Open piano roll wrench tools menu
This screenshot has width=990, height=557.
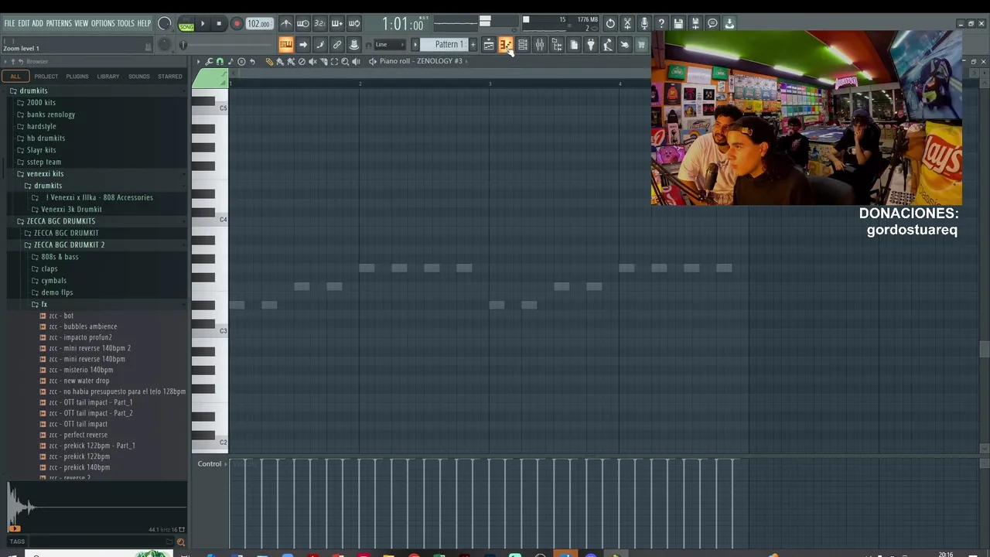(x=209, y=61)
